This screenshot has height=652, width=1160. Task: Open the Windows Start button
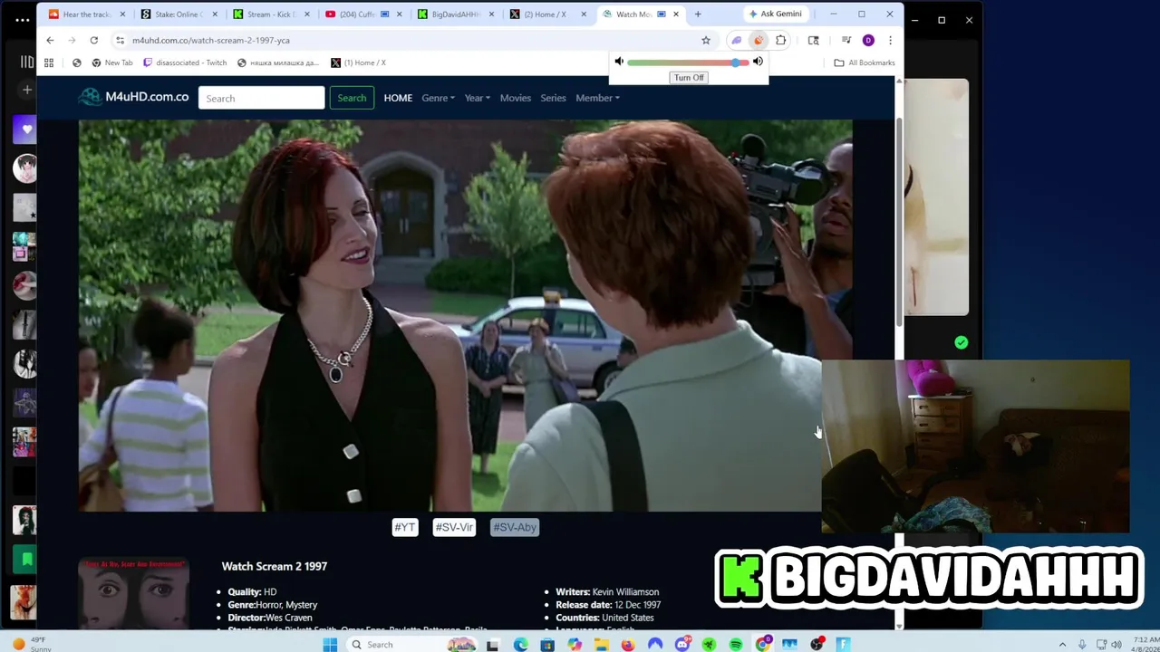(330, 645)
